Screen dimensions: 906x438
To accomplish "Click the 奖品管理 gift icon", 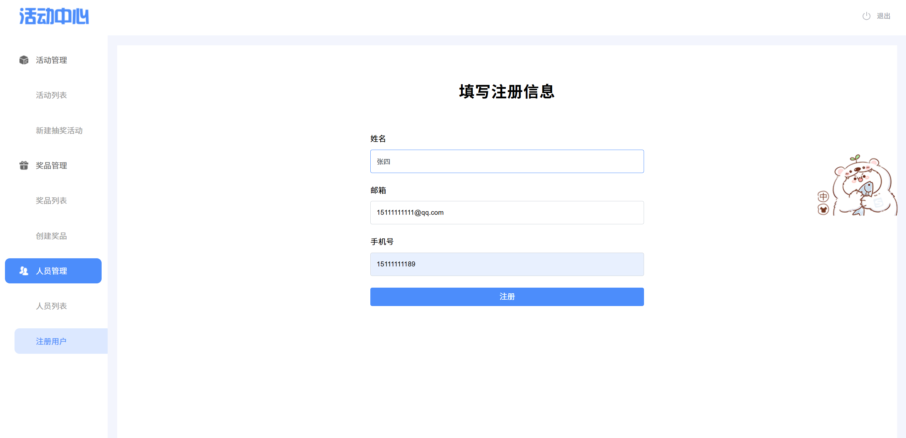I will click(x=24, y=165).
